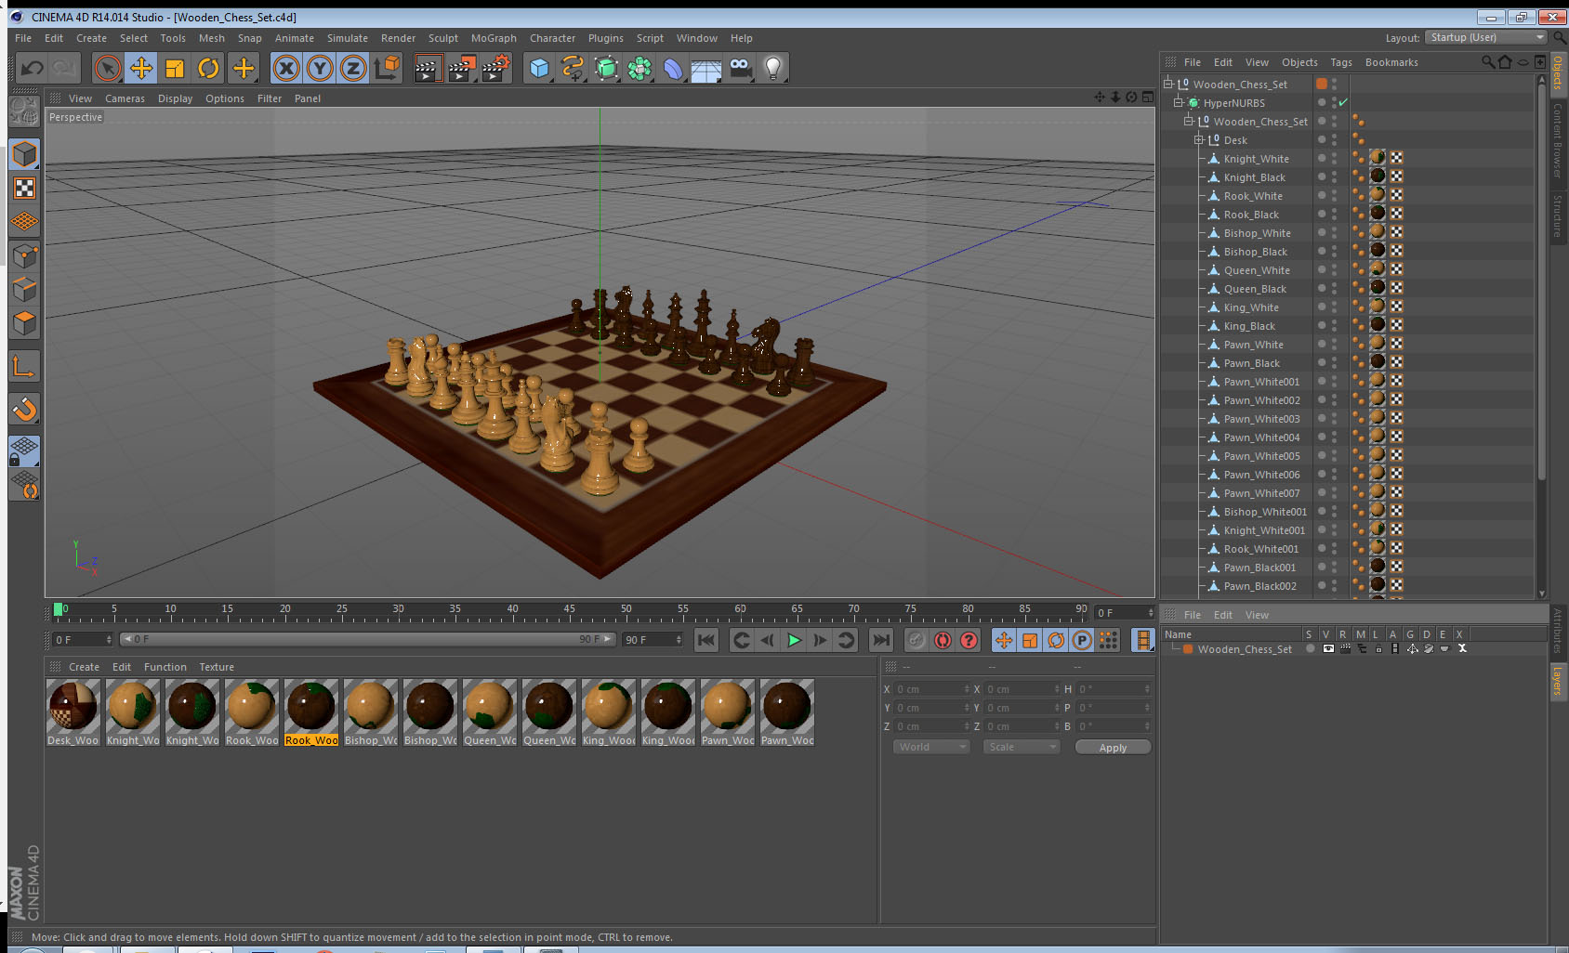Toggle Y-axis lock
Viewport: 1569px width, 953px height.
click(x=320, y=68)
